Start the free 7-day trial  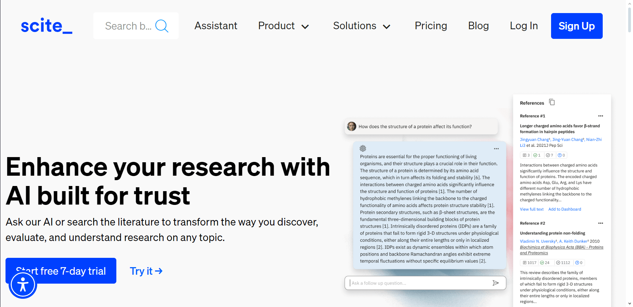click(61, 271)
